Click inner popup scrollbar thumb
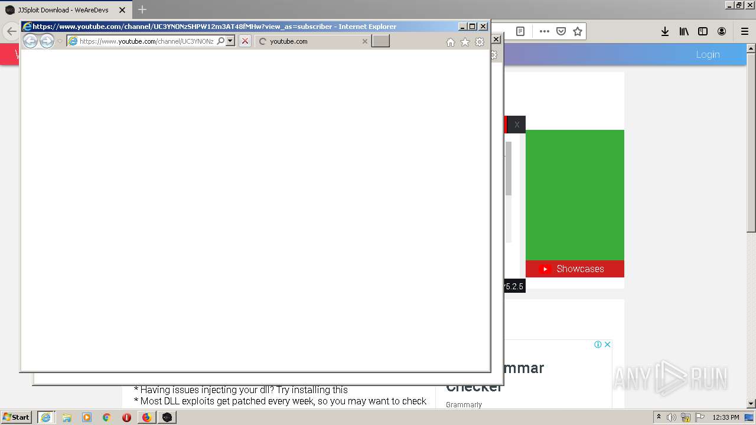 coord(508,168)
